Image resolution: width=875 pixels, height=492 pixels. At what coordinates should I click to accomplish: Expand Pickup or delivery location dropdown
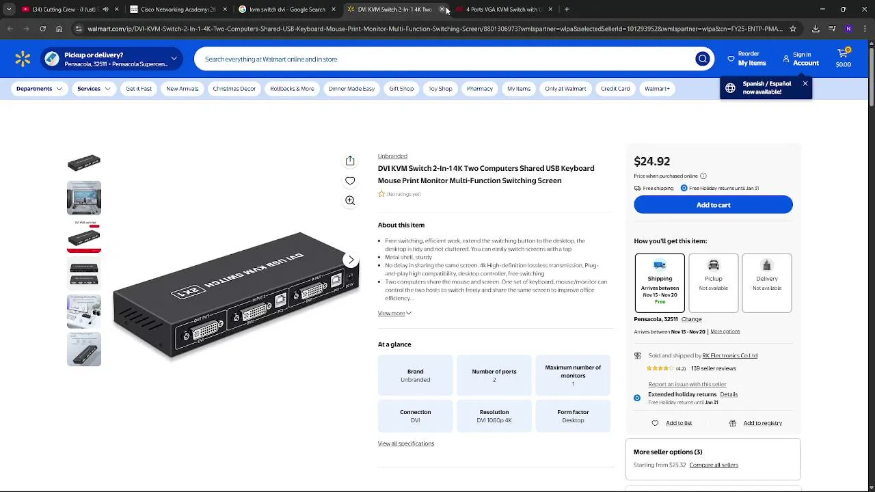(x=174, y=59)
